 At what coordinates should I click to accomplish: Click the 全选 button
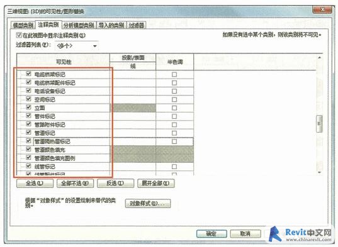(x=35, y=184)
